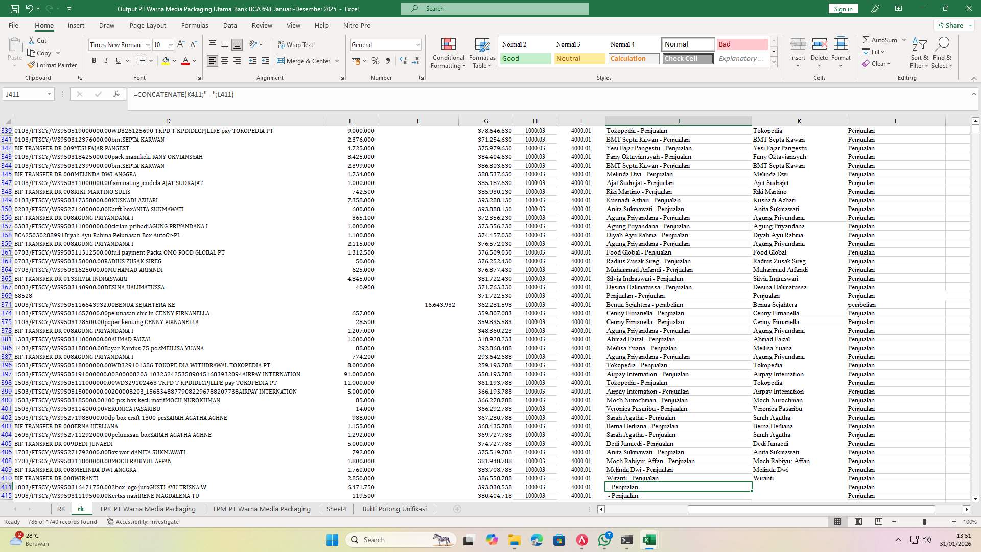
Task: Click the Sign in button
Action: 843,8
